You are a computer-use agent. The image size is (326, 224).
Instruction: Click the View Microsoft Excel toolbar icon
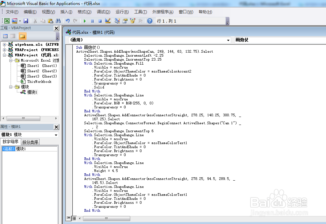click(x=7, y=21)
